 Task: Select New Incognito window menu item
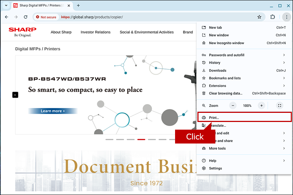244,43
